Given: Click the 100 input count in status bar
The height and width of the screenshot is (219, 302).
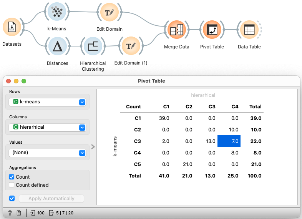Looking at the screenshot, I should (41, 213).
